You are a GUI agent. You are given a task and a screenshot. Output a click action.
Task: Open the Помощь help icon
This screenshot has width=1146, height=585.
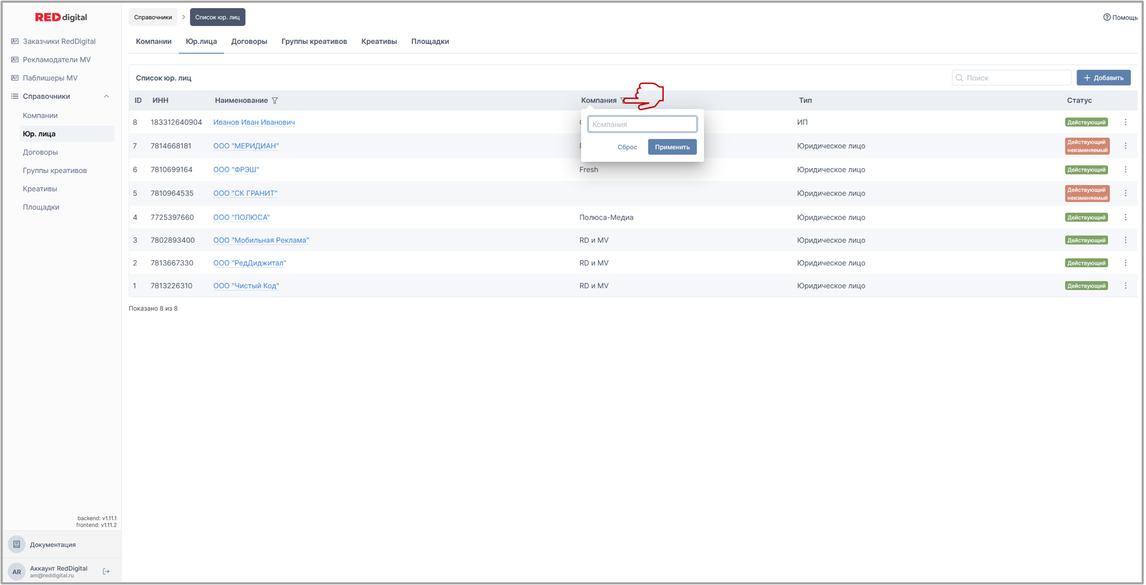tap(1106, 17)
